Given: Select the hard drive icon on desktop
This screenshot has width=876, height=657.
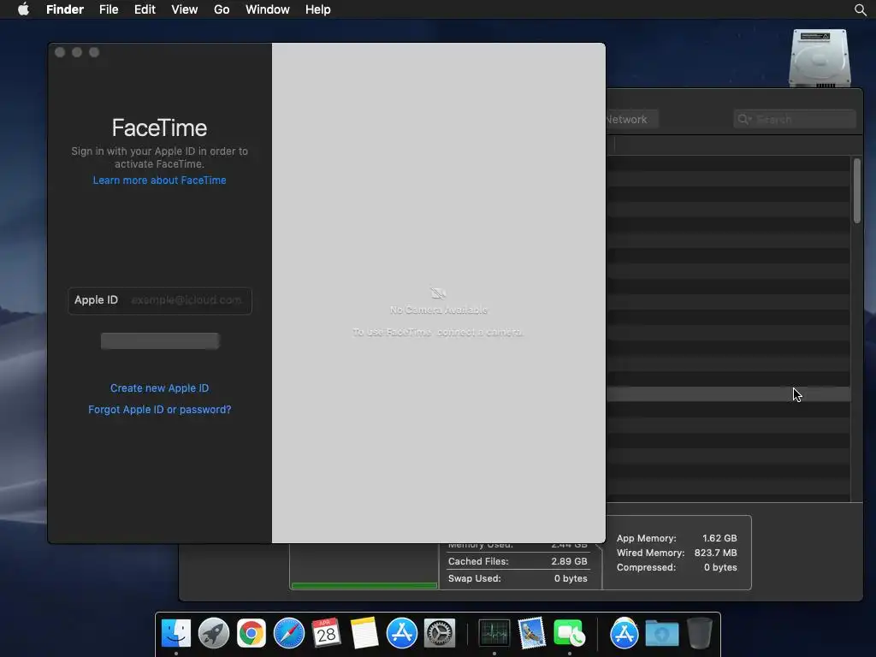Looking at the screenshot, I should (x=820, y=58).
